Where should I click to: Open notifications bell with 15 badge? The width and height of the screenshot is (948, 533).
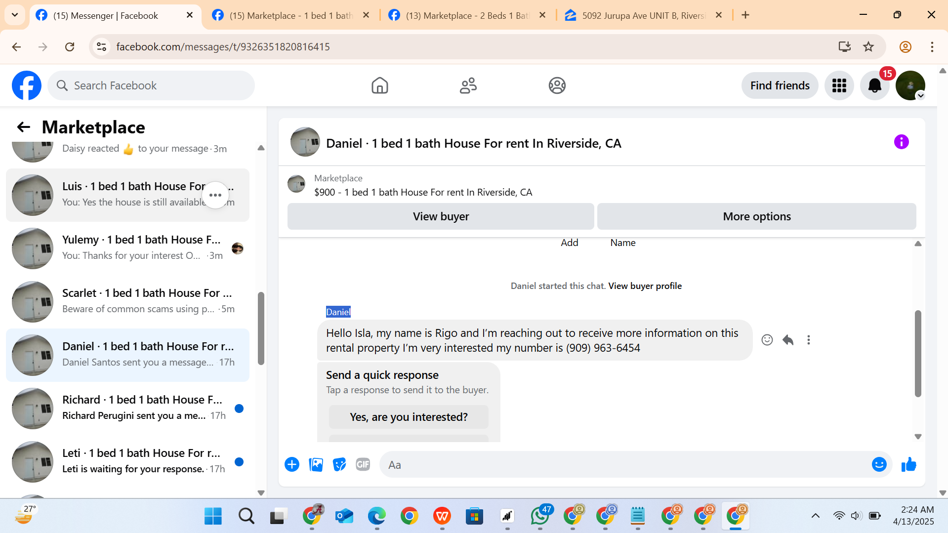pyautogui.click(x=874, y=85)
